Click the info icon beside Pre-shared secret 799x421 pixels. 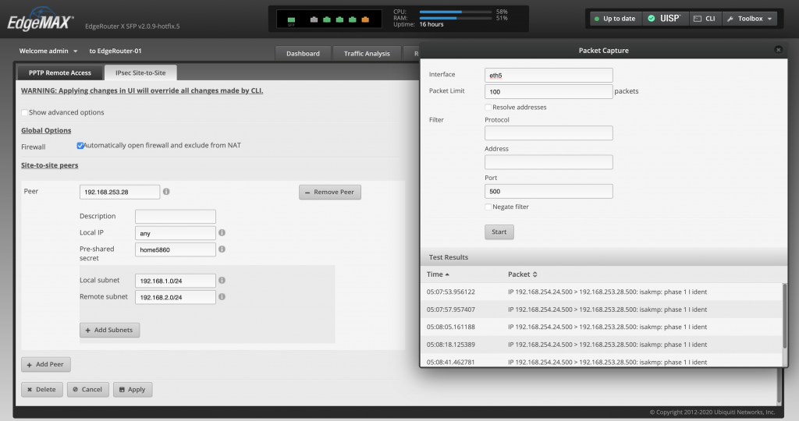(x=222, y=249)
